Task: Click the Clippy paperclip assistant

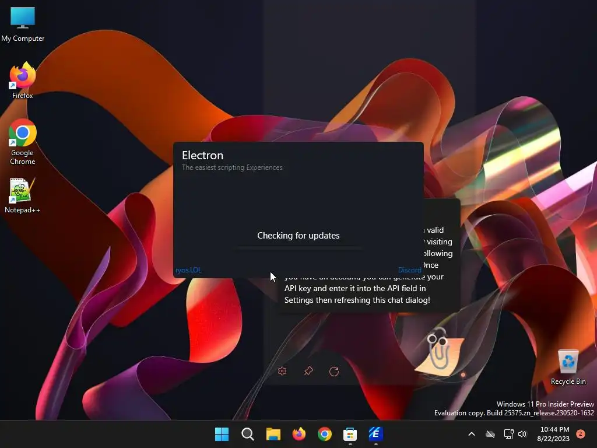Action: 441,352
